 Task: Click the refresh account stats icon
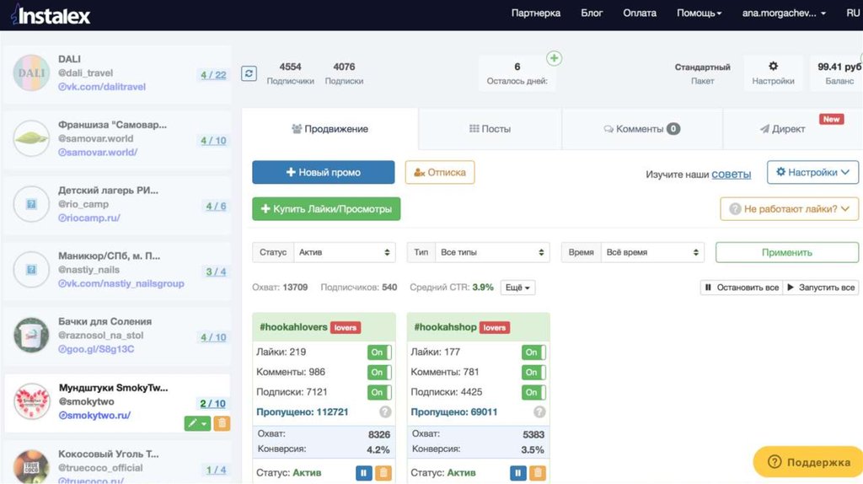pyautogui.click(x=249, y=73)
